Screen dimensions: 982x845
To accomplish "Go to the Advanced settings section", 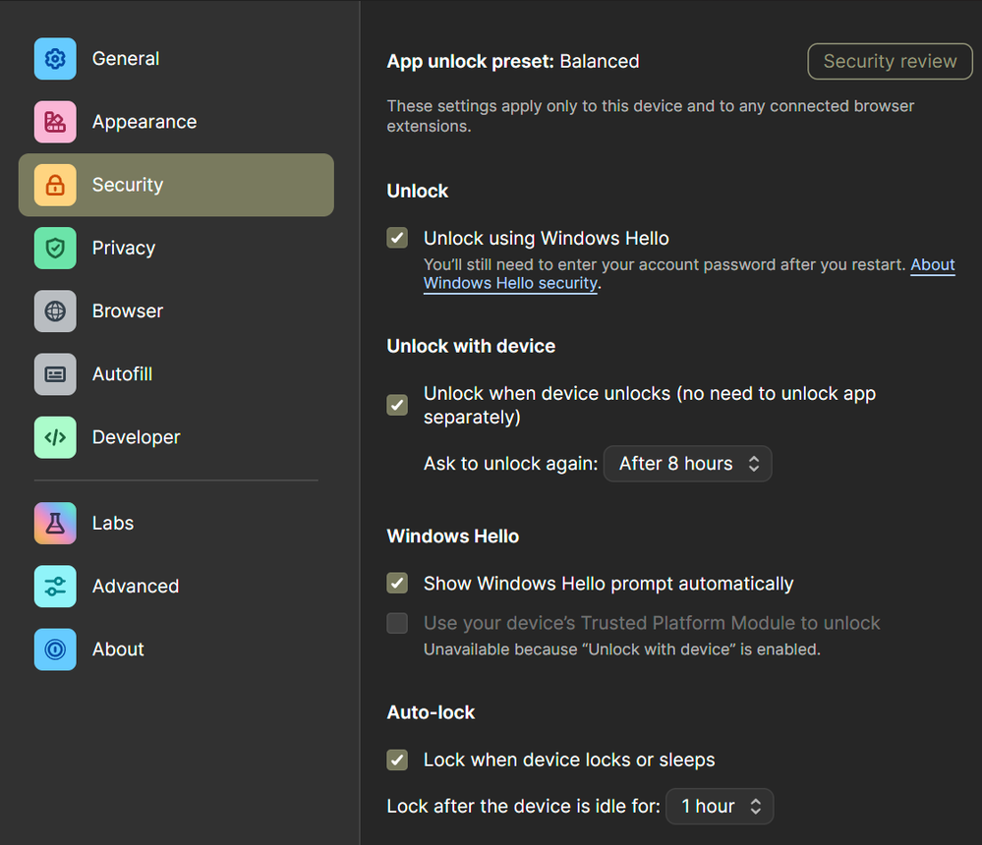I will pyautogui.click(x=136, y=587).
